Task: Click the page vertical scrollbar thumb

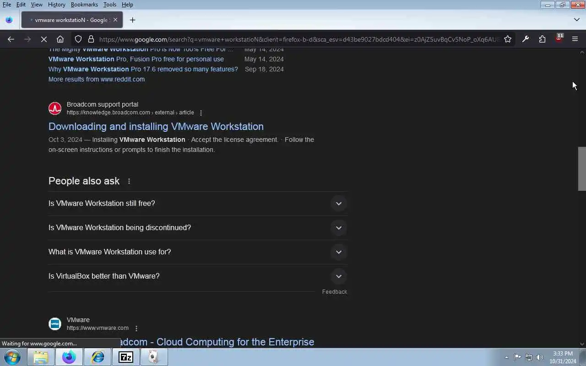Action: click(582, 168)
